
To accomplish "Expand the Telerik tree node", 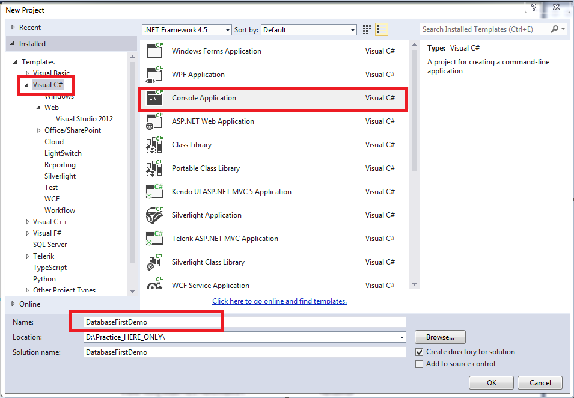I will point(27,256).
